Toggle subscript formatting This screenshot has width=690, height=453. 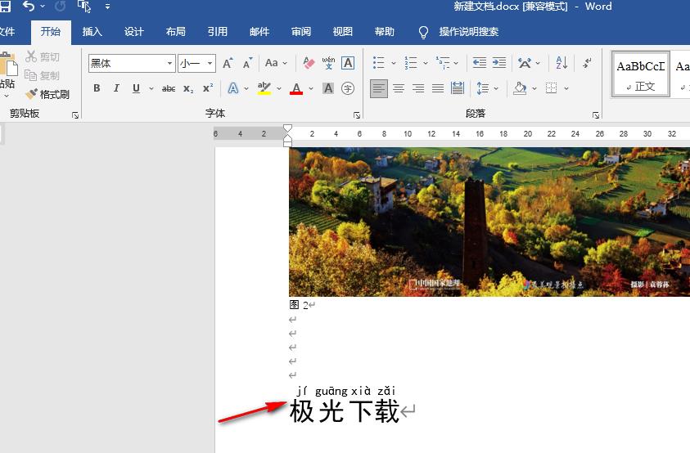188,88
